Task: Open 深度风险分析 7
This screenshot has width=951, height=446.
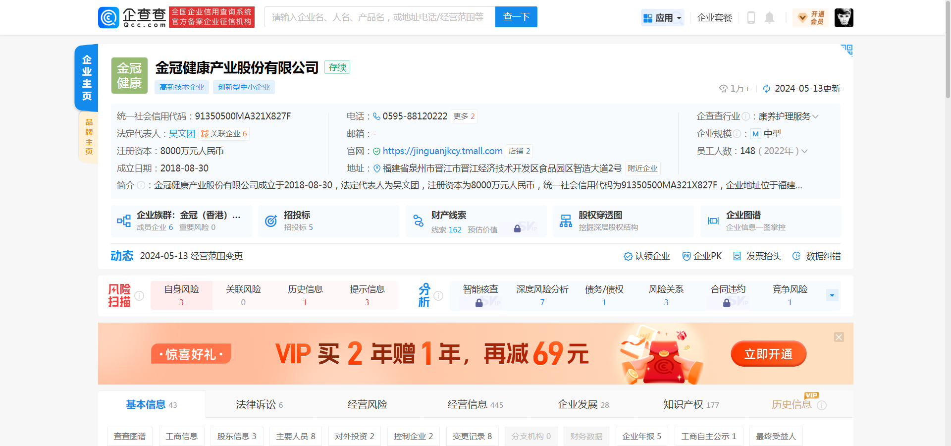Action: pyautogui.click(x=542, y=295)
